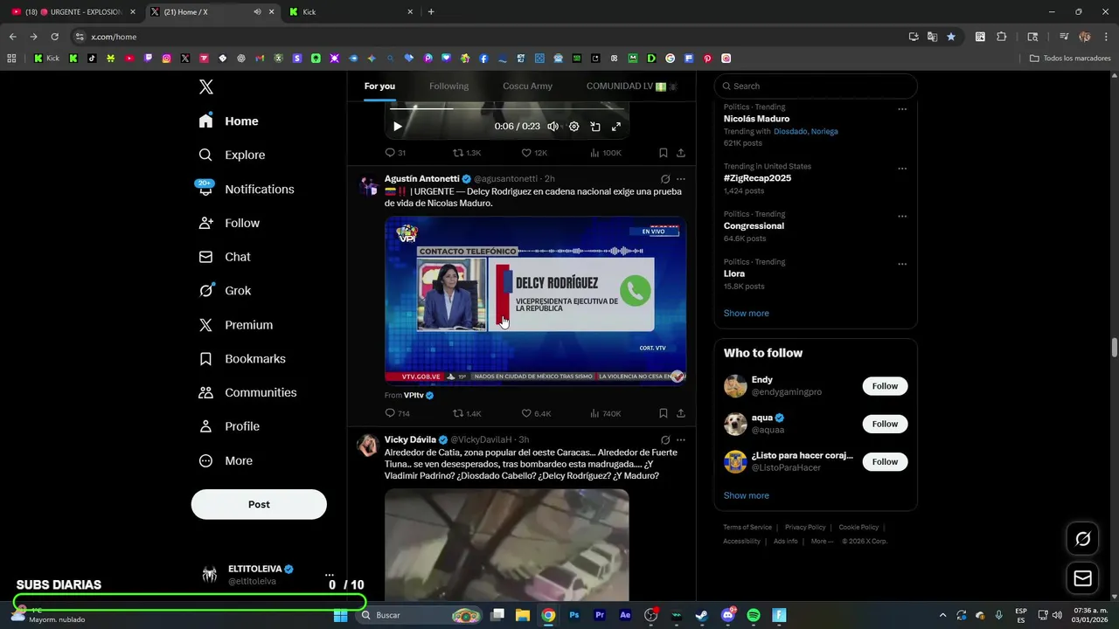Toggle mute on the top video

tap(553, 127)
